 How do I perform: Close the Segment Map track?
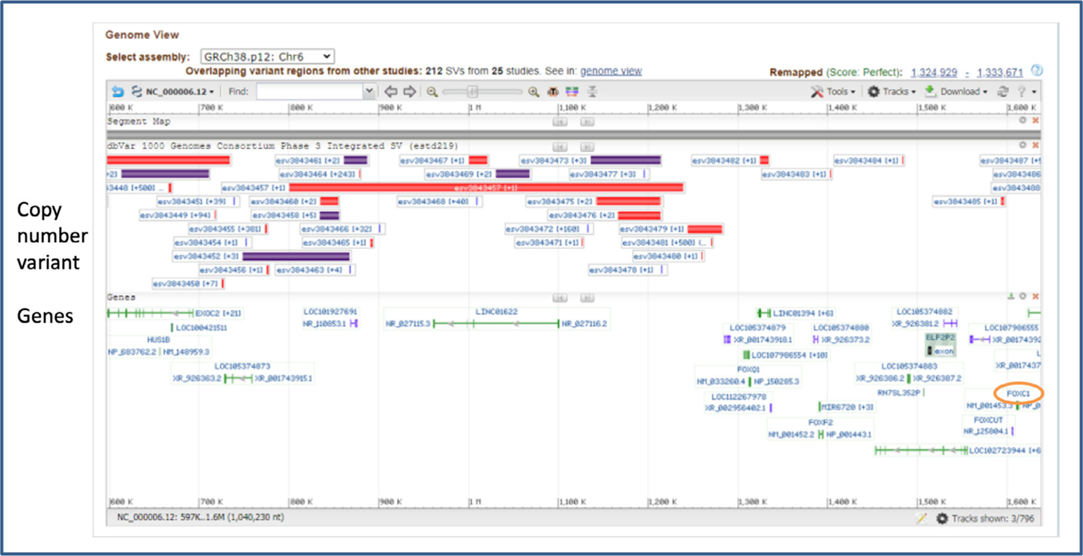(x=1035, y=120)
